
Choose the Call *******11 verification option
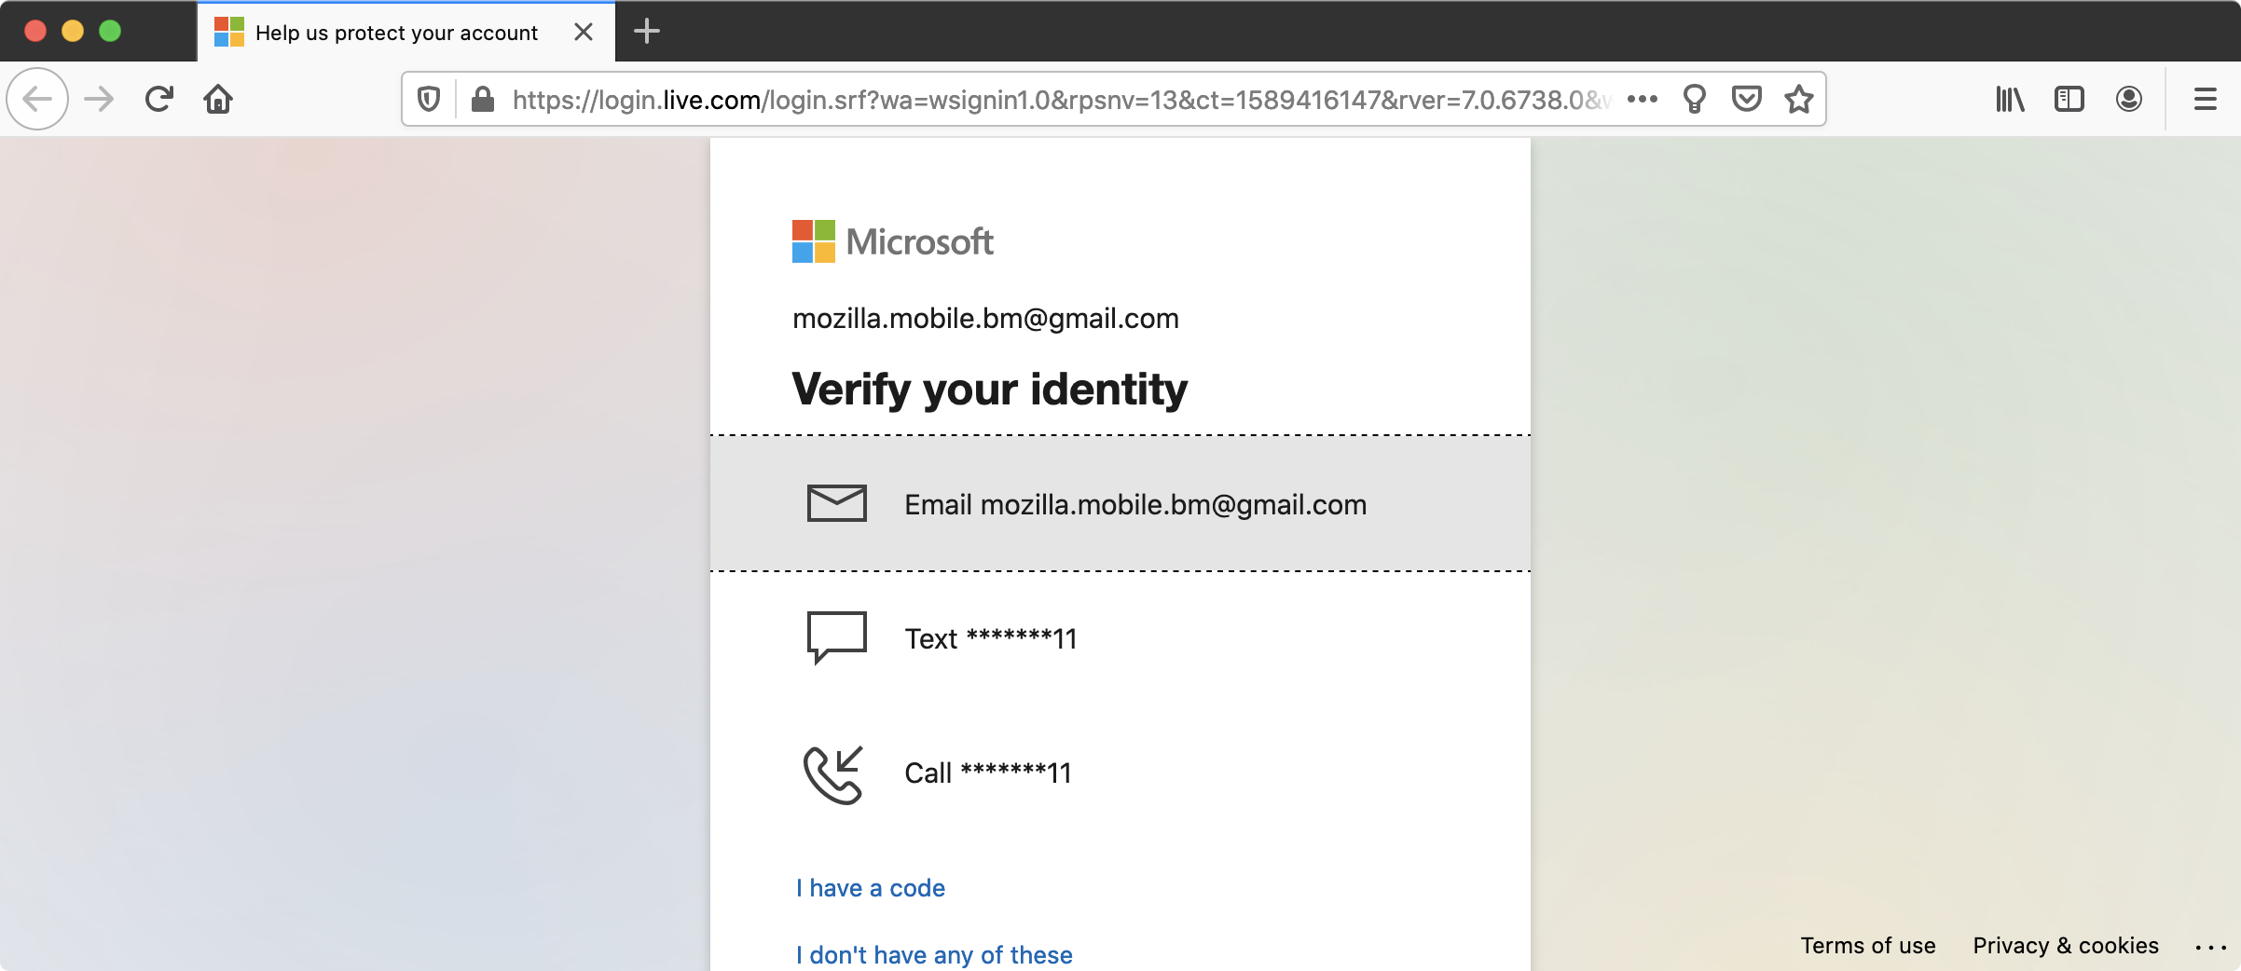(x=987, y=772)
